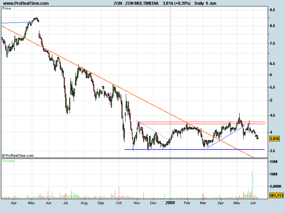Click the 5.5 price axis label
Image resolution: width=285 pixels, height=213 pixels.
(272, 88)
